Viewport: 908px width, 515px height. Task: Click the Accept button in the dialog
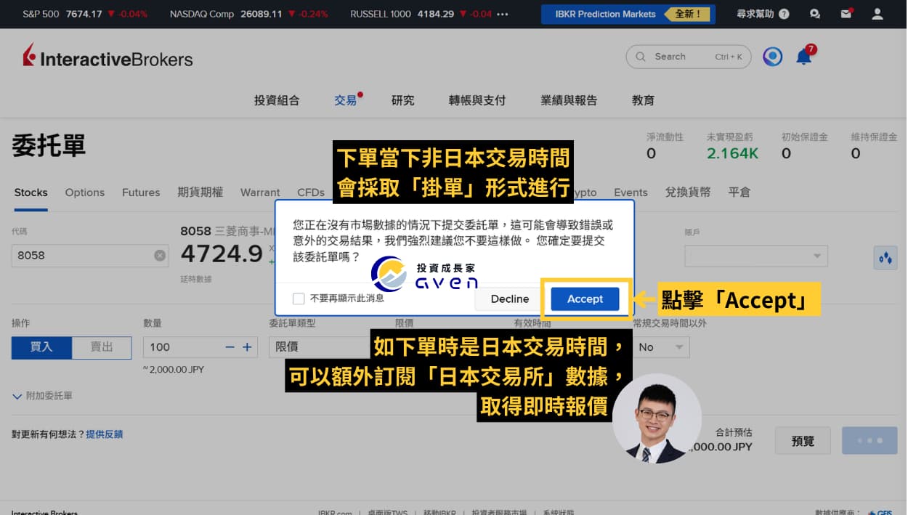585,299
